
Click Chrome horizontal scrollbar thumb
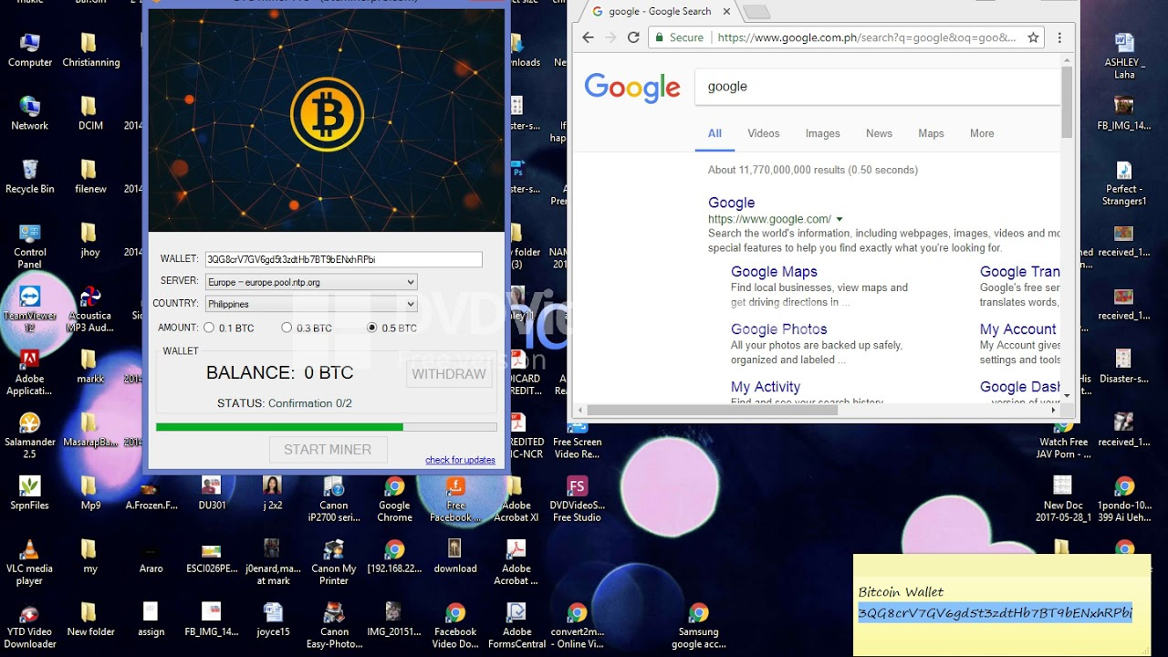point(712,410)
